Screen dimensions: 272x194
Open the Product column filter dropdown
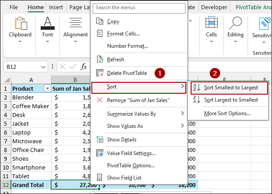tap(47, 88)
